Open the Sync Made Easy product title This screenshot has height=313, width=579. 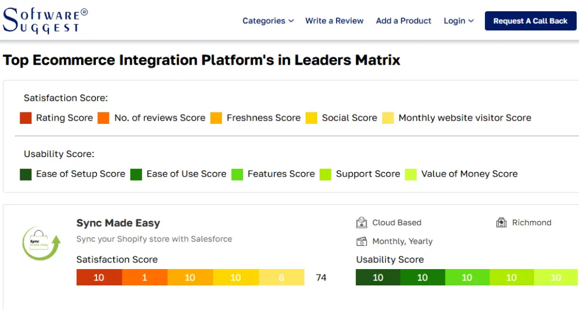coord(118,223)
